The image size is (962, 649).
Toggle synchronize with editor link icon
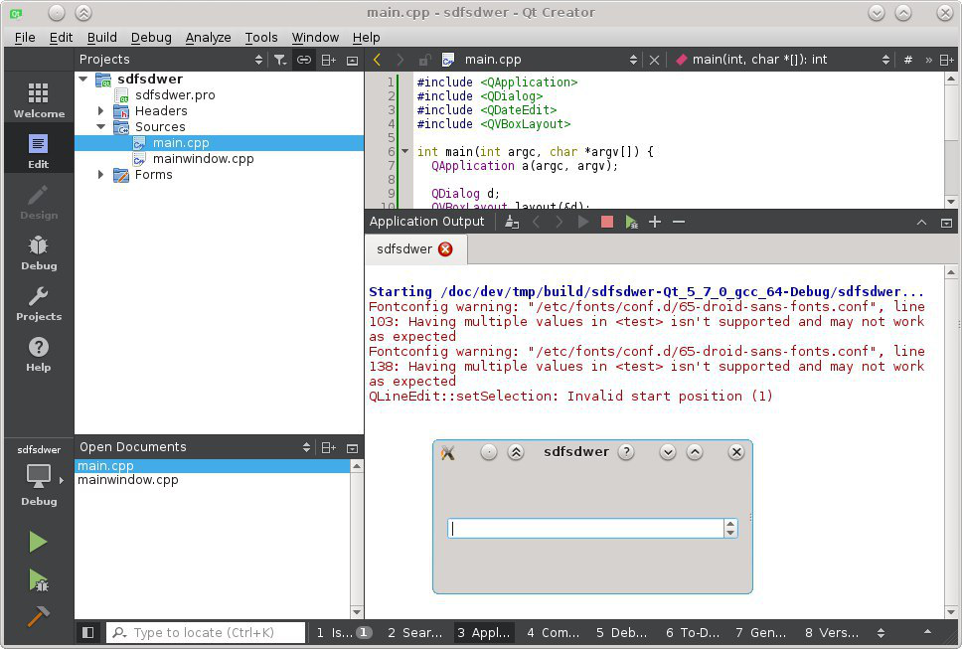(x=304, y=60)
